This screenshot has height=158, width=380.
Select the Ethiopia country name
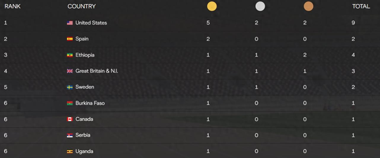(x=85, y=55)
